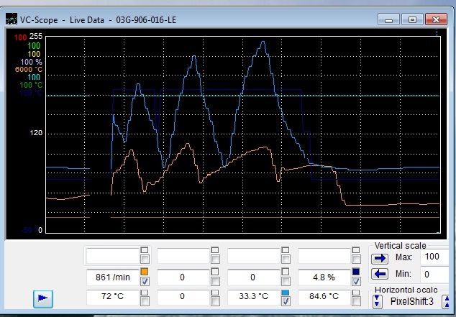
Task: Select the 0 field left of 4.8 %
Action: (x=253, y=277)
